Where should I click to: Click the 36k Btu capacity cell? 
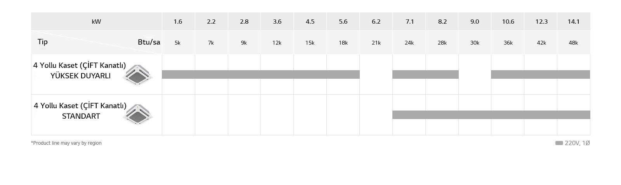coord(508,43)
